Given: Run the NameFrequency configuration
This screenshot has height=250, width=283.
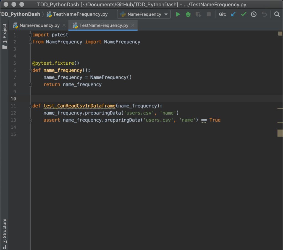Looking at the screenshot, I should (x=178, y=14).
